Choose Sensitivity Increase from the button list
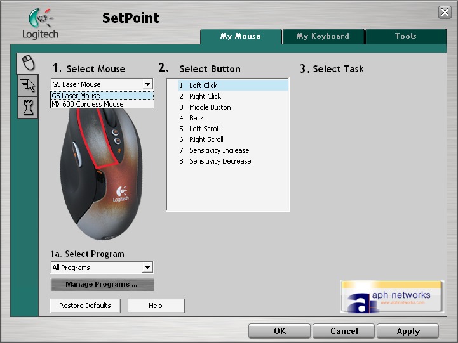The height and width of the screenshot is (343, 458). click(219, 150)
